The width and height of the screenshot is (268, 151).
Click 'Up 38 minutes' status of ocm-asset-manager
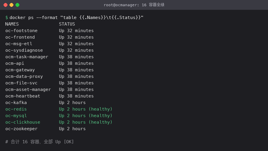[x=77, y=89]
